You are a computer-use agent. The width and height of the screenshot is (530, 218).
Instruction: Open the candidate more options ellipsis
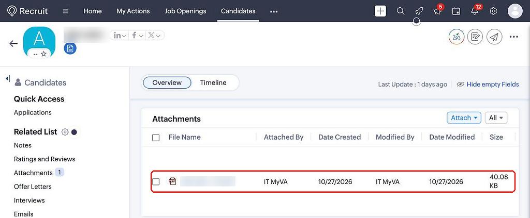point(514,37)
